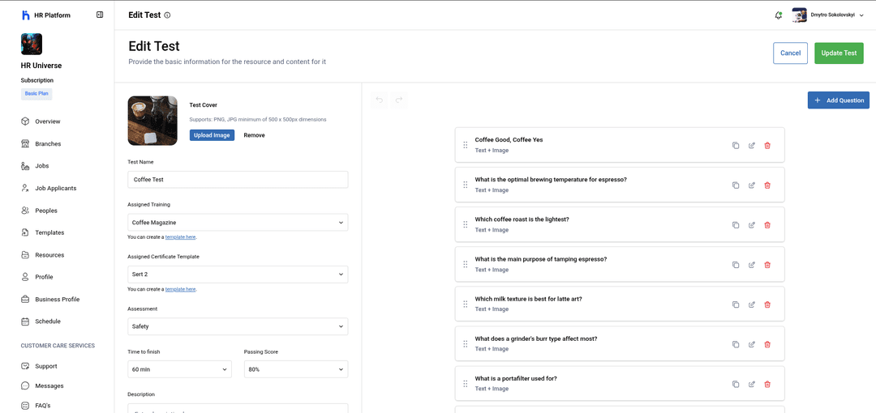This screenshot has height=413, width=876.
Task: Click the undo arrow icon
Action: pos(379,100)
